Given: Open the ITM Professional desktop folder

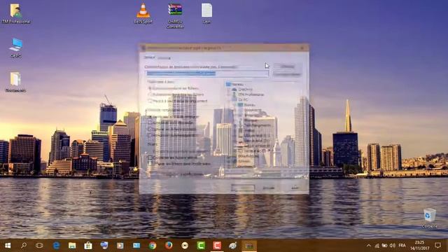Looking at the screenshot, I should click(15, 14).
